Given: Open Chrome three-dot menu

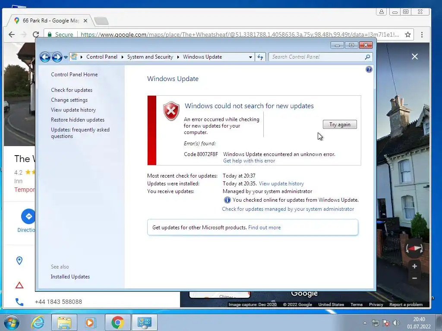Looking at the screenshot, I should (x=422, y=34).
